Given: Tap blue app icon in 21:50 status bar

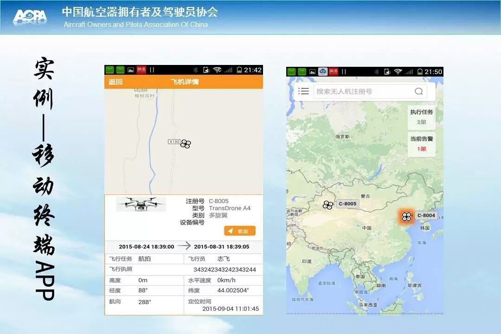Looking at the screenshot, I should tap(323, 71).
